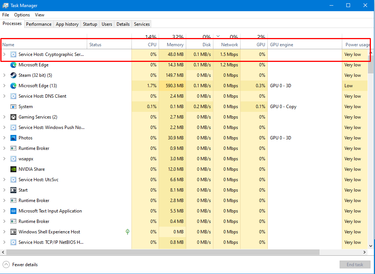
Task: Click the Steam (32 bit) process icon
Action: (x=13, y=75)
